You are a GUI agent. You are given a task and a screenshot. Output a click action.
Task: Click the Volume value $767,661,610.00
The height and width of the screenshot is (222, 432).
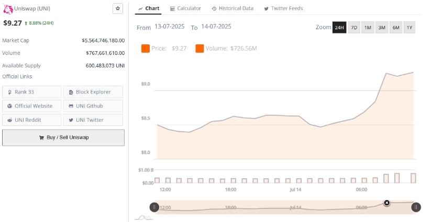click(x=105, y=53)
